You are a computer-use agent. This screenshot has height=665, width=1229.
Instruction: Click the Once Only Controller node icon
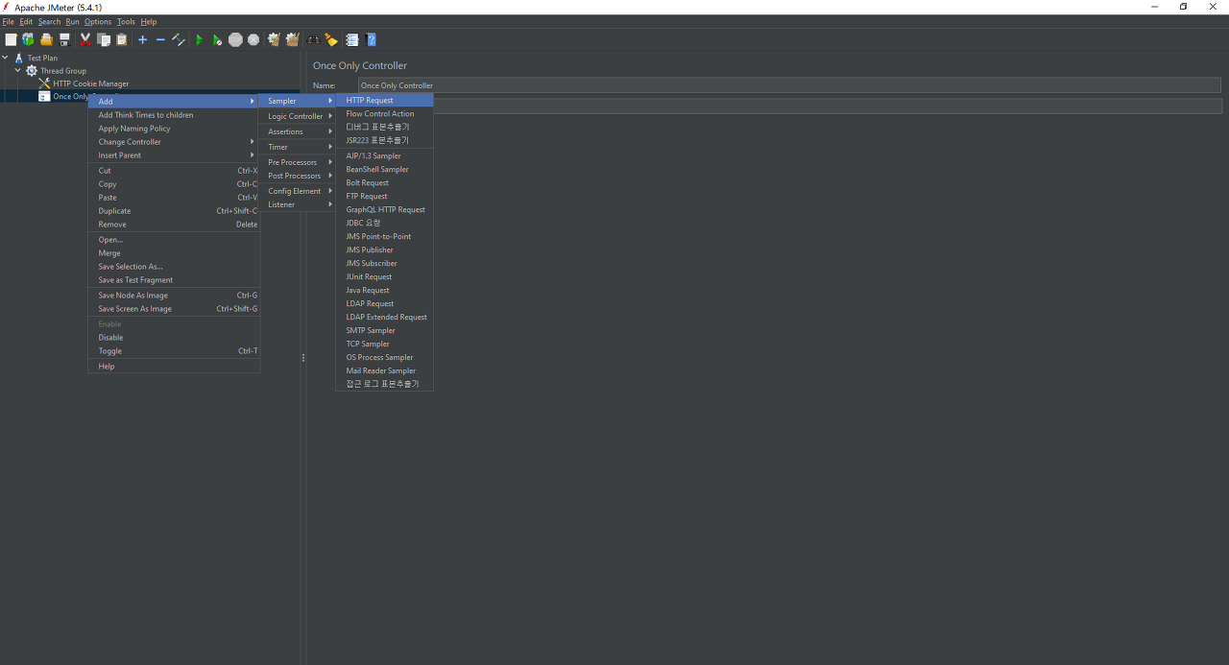tap(44, 97)
